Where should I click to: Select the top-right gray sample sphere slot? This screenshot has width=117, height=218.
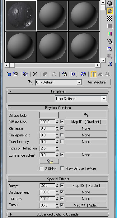pyautogui.click(x=84, y=16)
